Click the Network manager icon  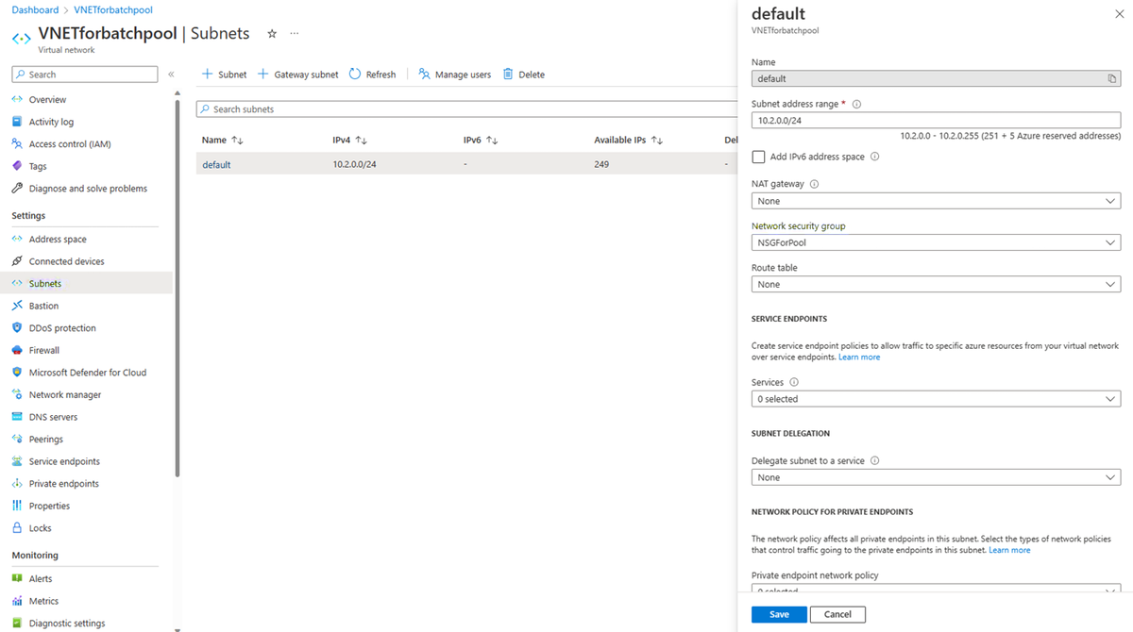17,394
